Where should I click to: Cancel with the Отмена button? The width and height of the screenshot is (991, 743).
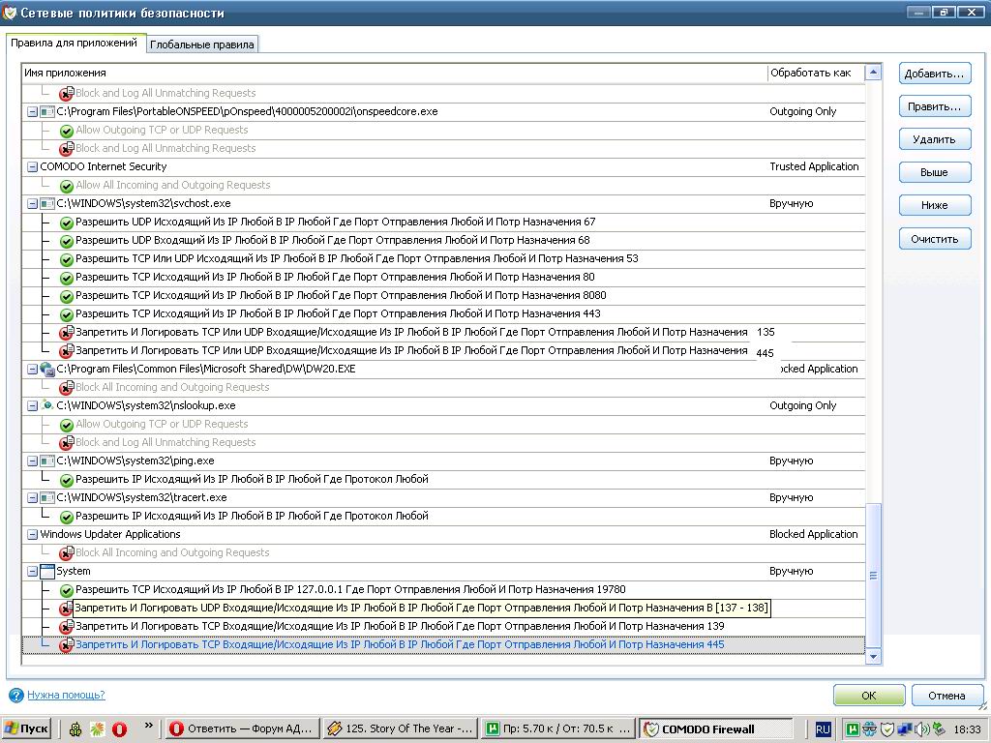pyautogui.click(x=946, y=695)
